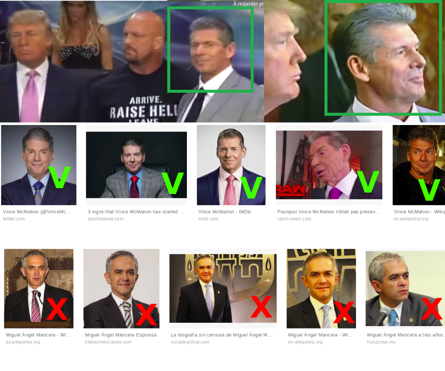445x371 pixels.
Task: Select the en.wikipedia.org Vince McMahon photo
Action: [419, 165]
